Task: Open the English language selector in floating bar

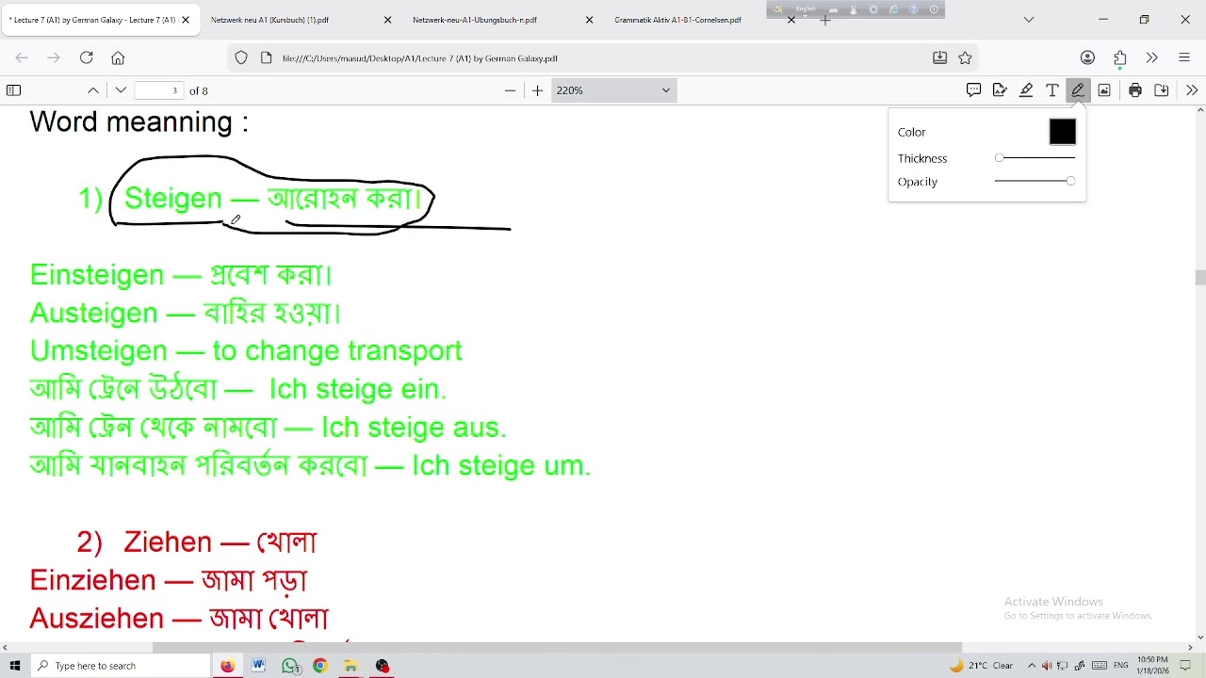Action: [x=806, y=9]
